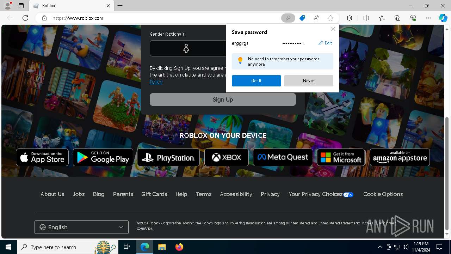Expand the English language dropdown
This screenshot has width=451, height=254.
[81, 227]
